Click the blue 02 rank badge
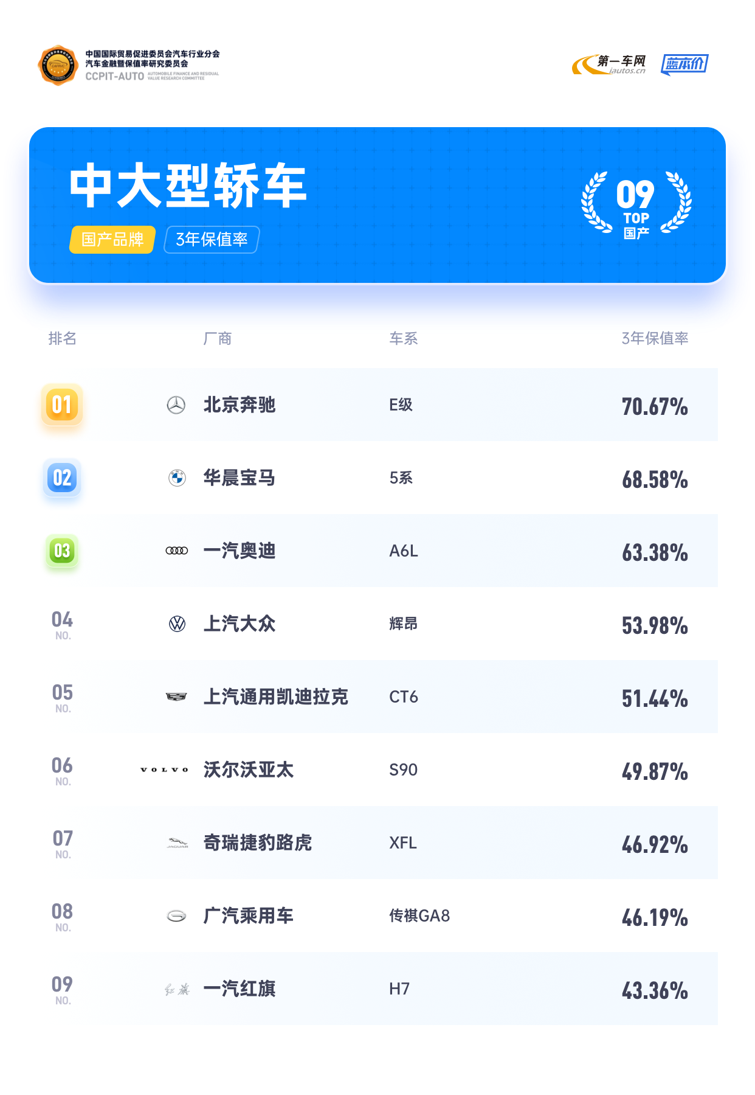Viewport: 755px width, 1095px height. (62, 478)
